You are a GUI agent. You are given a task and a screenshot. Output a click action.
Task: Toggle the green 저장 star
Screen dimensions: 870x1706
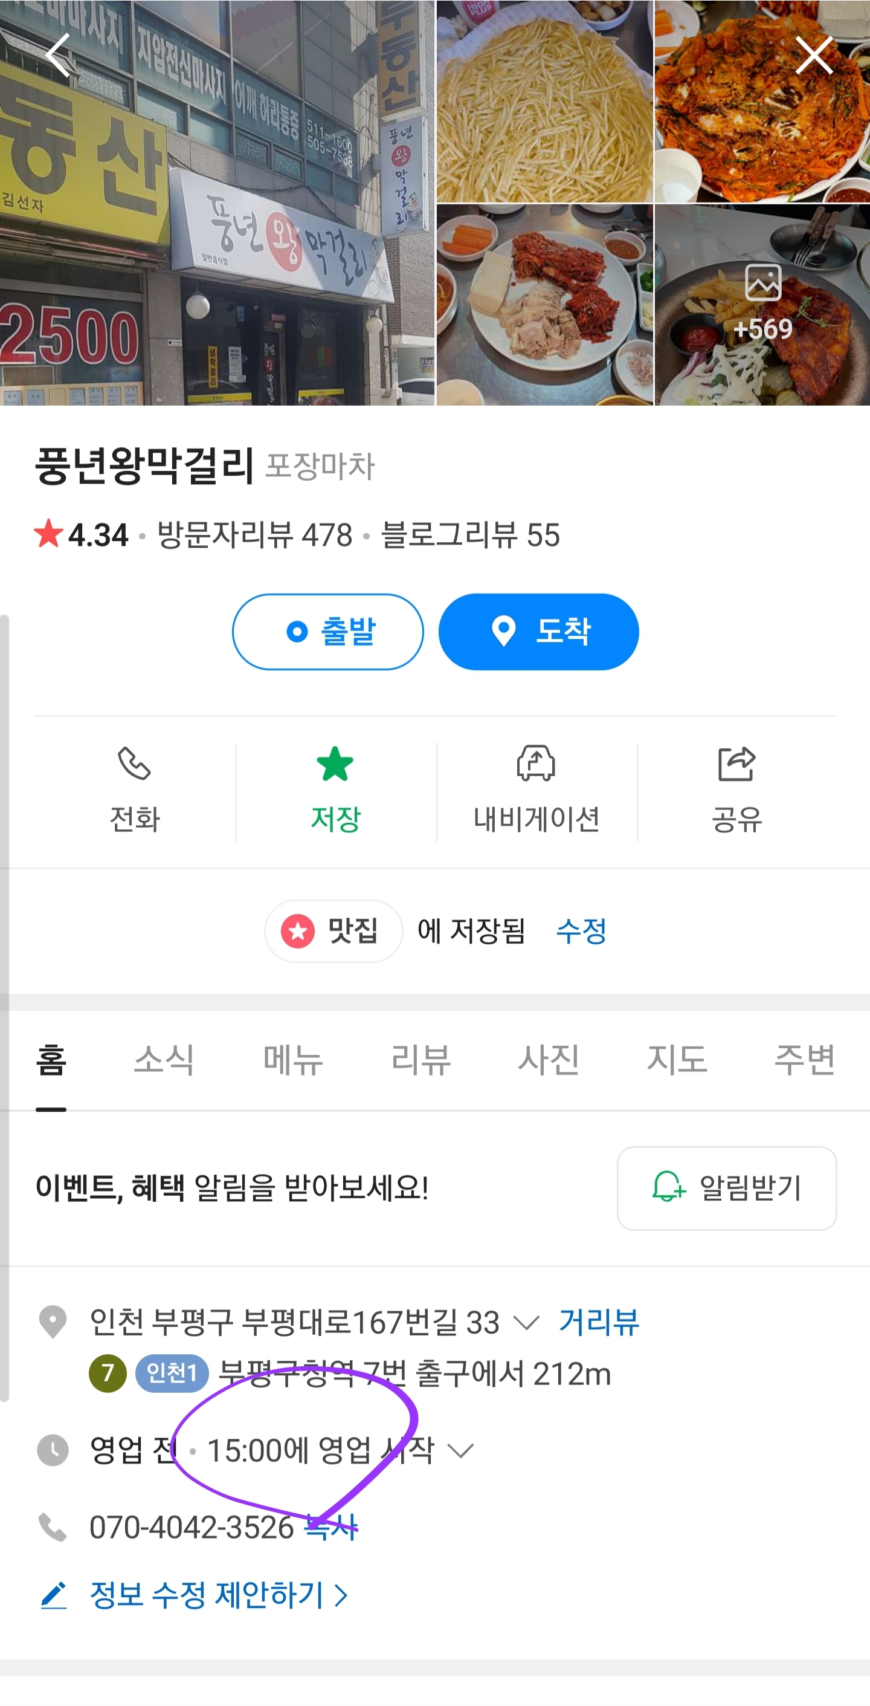[x=335, y=764]
